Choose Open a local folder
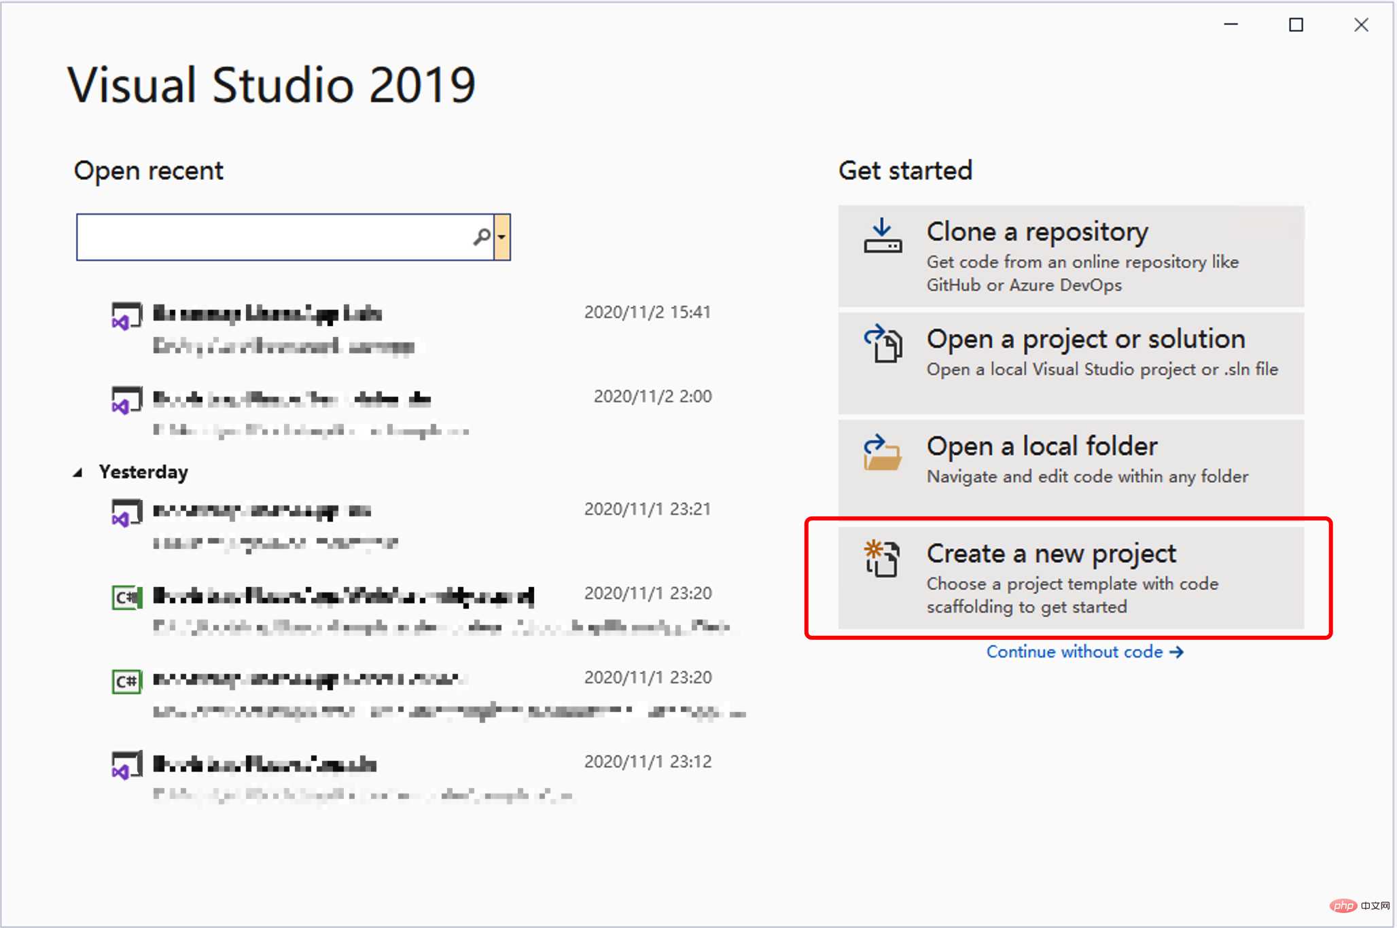The height and width of the screenshot is (928, 1397). pyautogui.click(x=1071, y=467)
